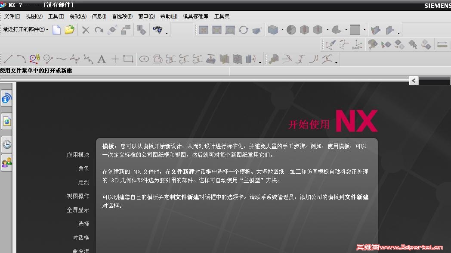Open the History clock resource tab

(6, 144)
